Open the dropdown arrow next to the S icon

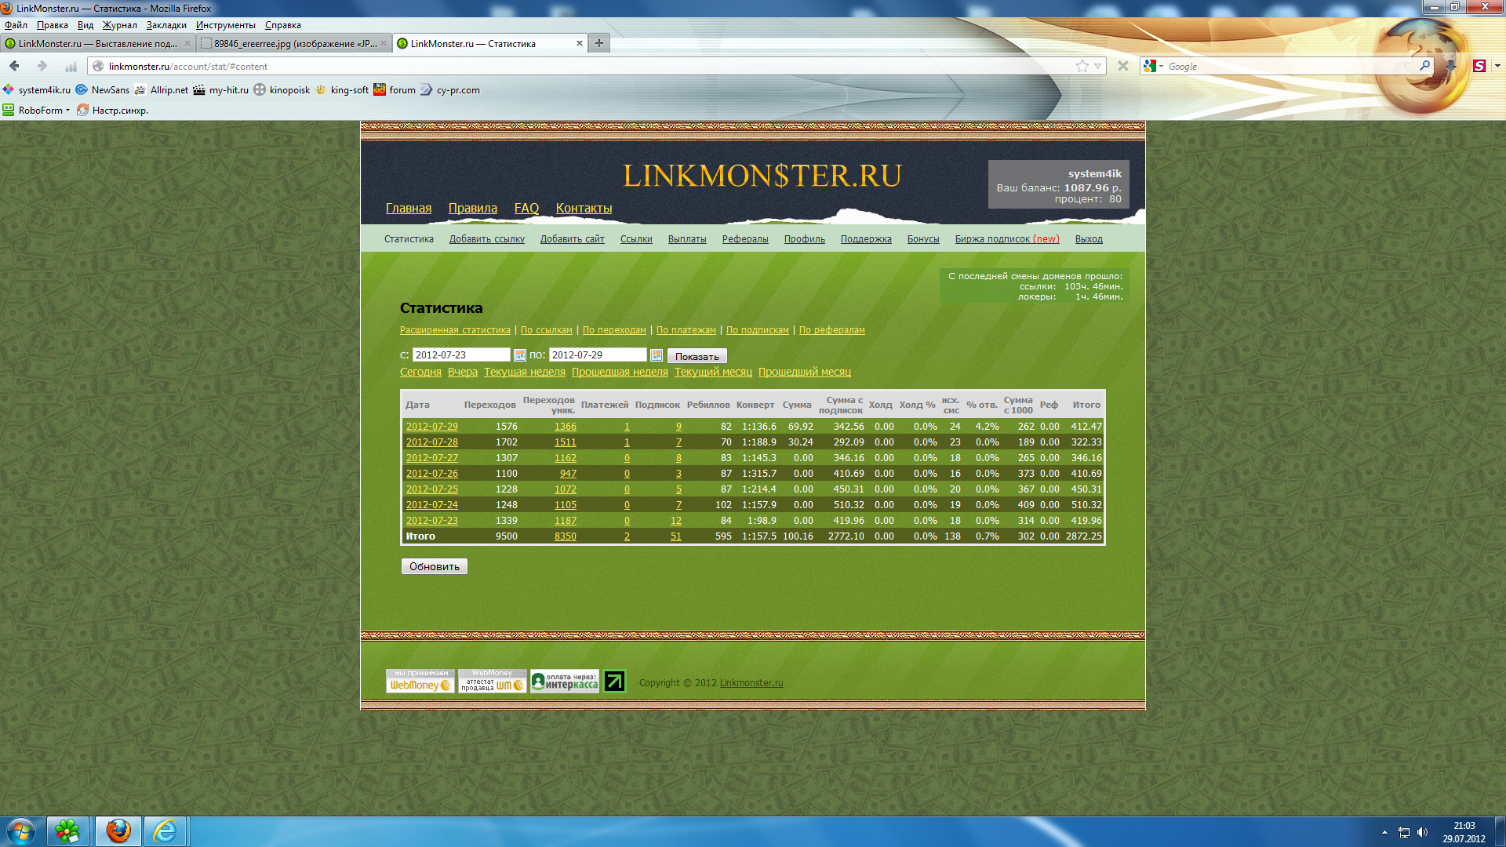point(1497,66)
